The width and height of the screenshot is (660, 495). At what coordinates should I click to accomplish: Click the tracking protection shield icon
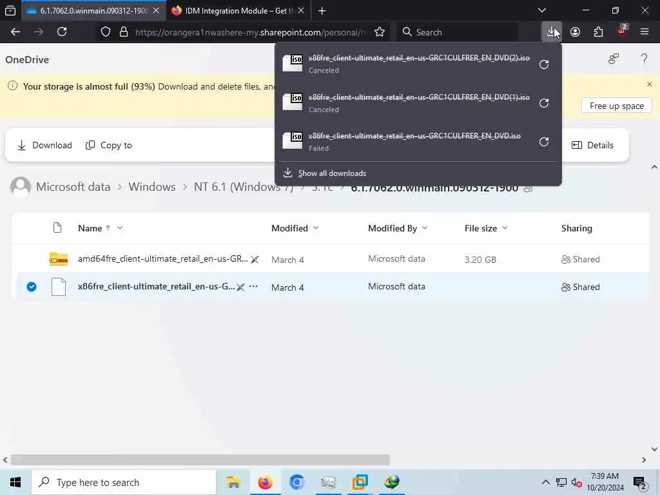click(106, 32)
